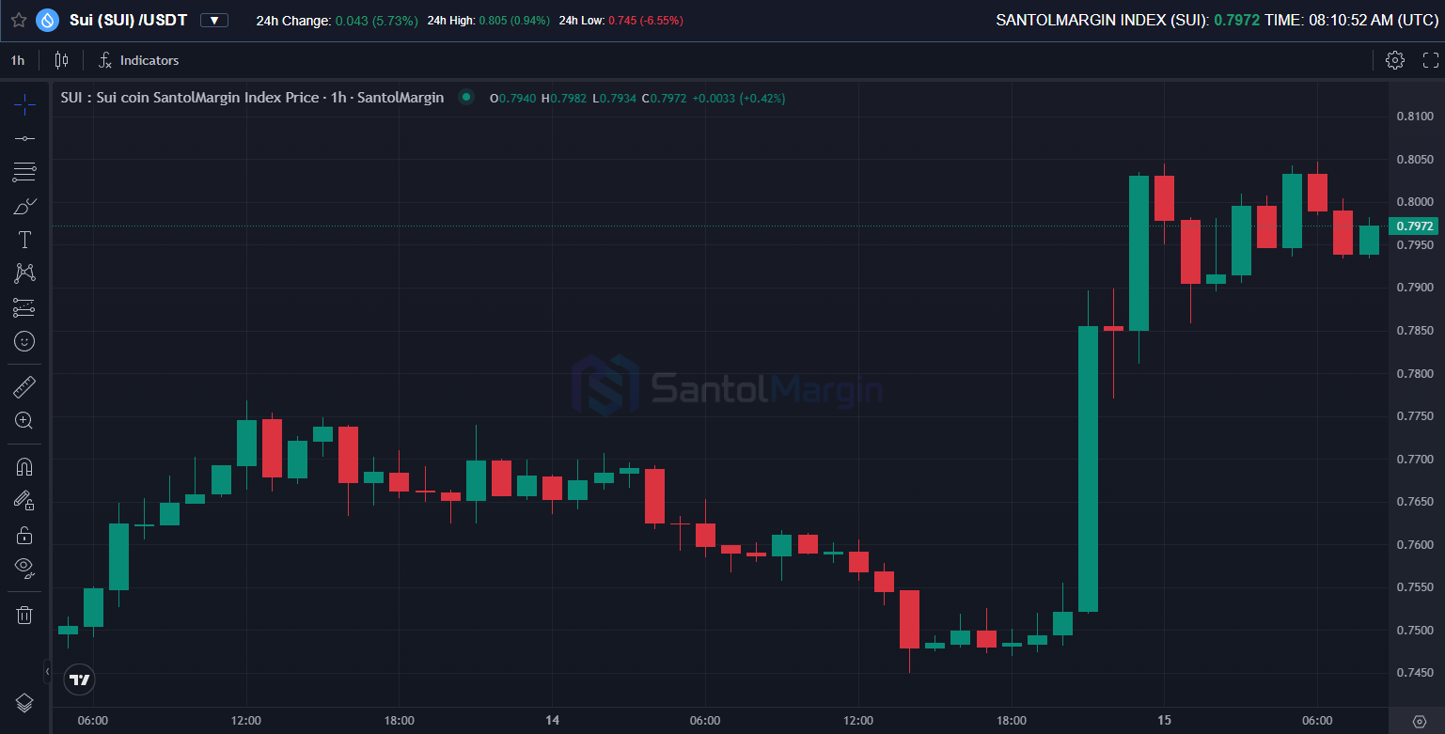The height and width of the screenshot is (734, 1445).
Task: Lock all drawing tools
Action: pyautogui.click(x=24, y=535)
